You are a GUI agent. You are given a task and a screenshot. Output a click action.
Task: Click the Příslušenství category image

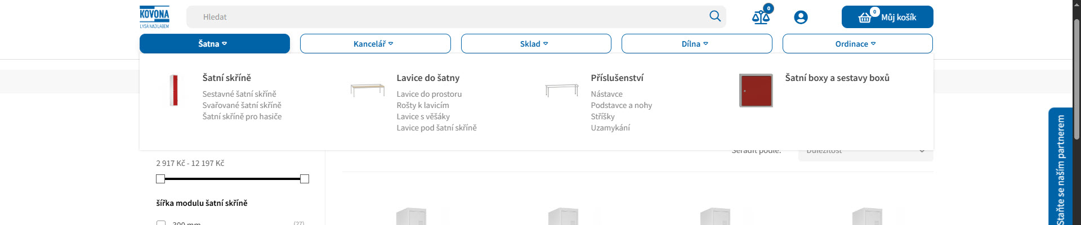562,89
